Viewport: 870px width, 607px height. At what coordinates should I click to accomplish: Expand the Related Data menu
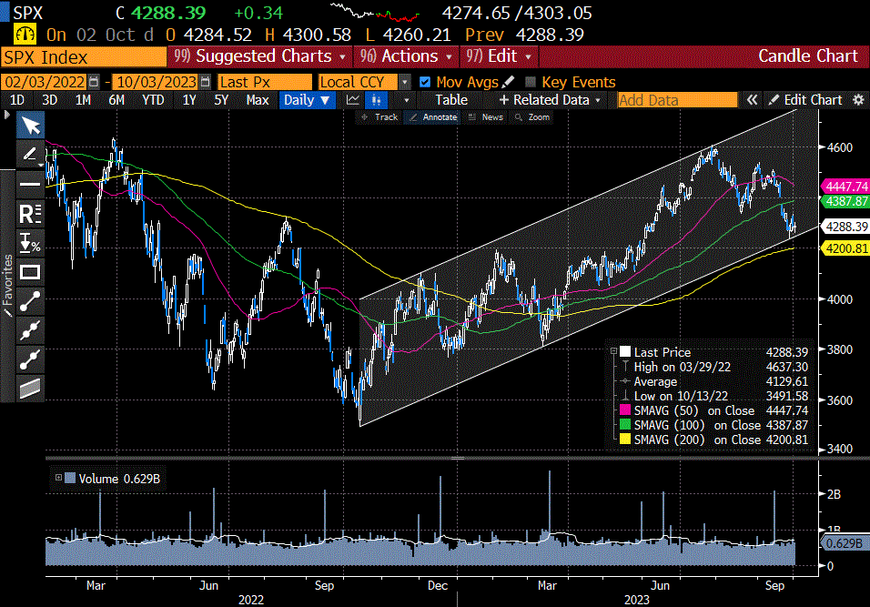[550, 100]
